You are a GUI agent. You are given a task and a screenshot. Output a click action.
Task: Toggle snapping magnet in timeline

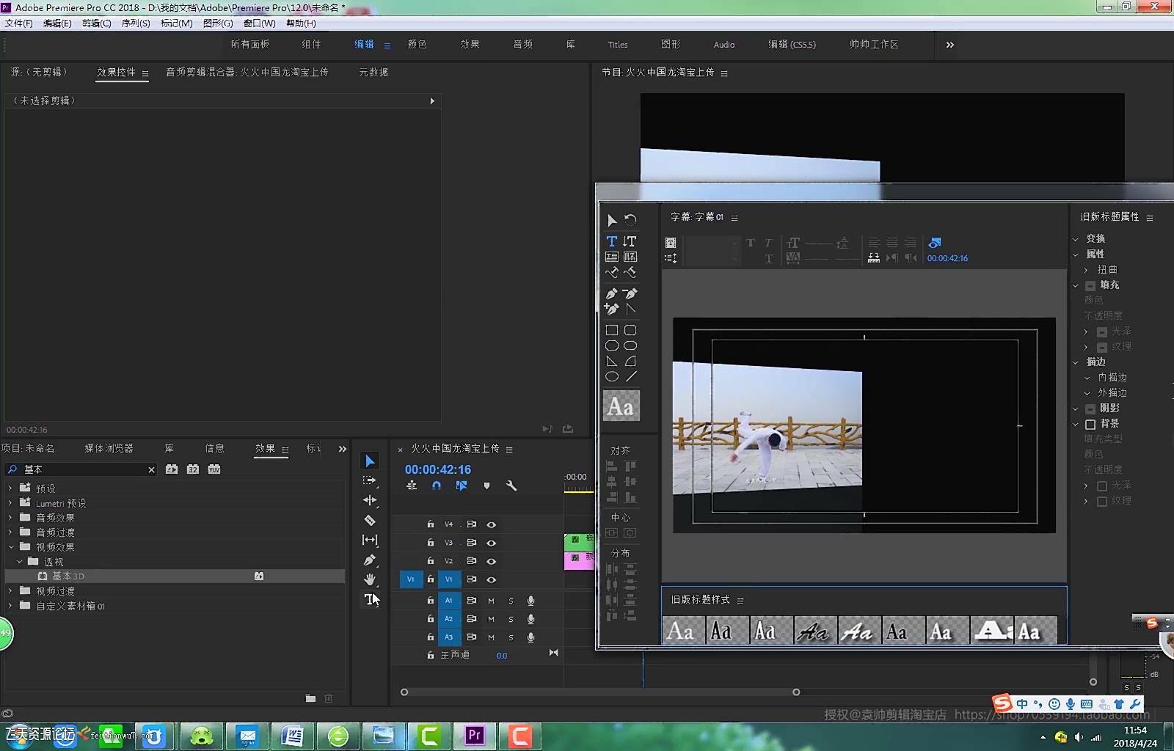pos(437,486)
